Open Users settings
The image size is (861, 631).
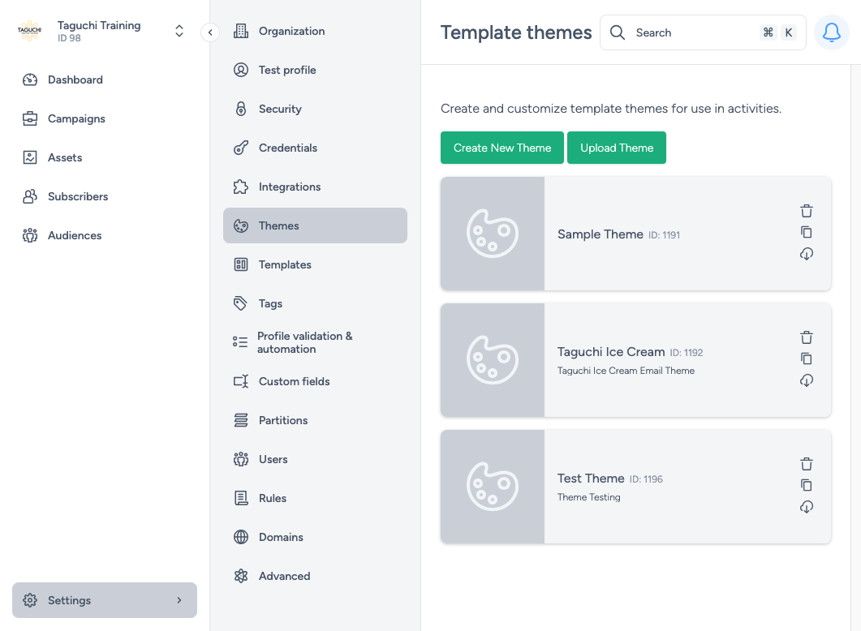click(x=315, y=459)
